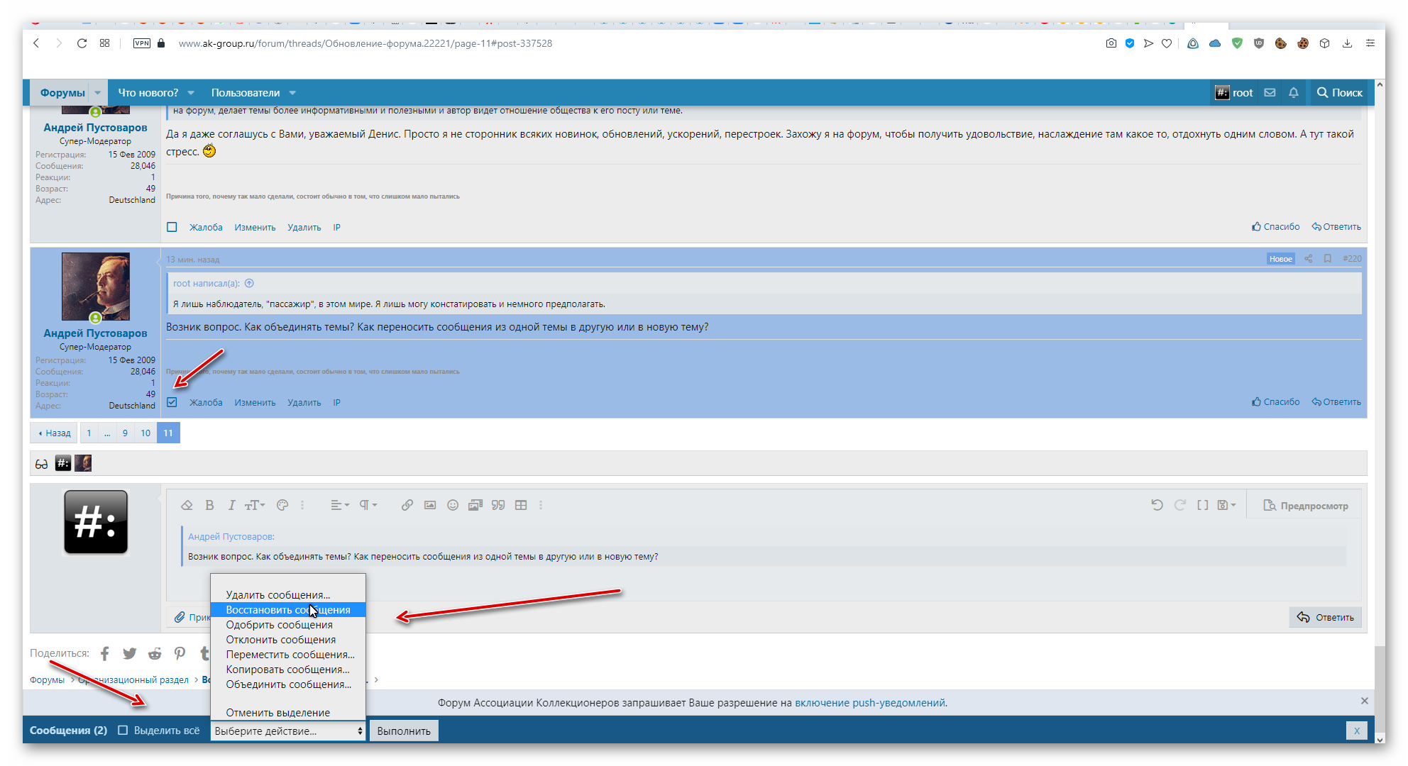The image size is (1408, 766).
Task: Click the Поиск search button
Action: (1340, 92)
